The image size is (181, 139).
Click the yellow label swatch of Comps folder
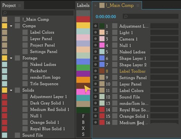point(5,26)
